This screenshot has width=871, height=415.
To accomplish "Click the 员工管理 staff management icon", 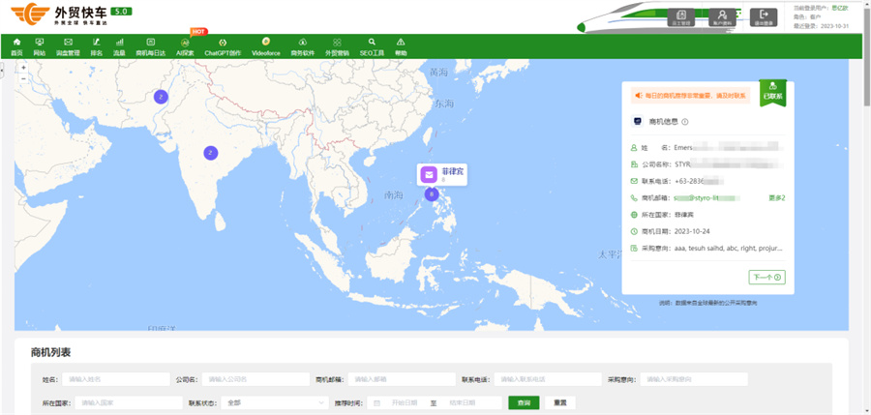I will 681,16.
